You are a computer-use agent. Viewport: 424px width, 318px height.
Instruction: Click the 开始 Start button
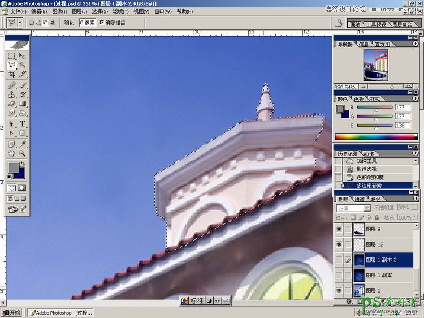(11, 312)
